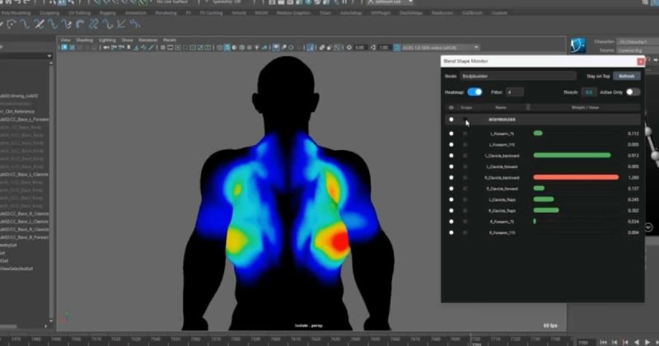Click the Stay on Top button
Viewport: 659px width, 346px height.
click(597, 76)
